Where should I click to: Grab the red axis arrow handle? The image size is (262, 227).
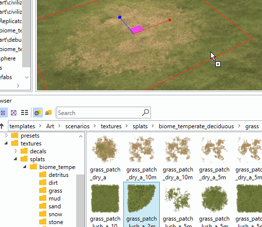[170, 20]
